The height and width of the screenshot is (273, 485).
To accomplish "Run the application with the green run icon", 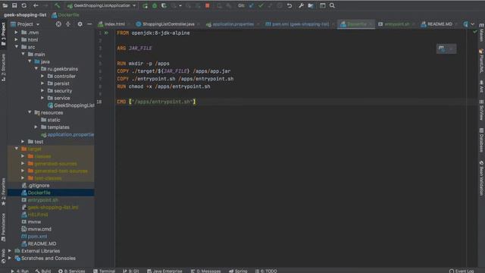I will (145, 5).
